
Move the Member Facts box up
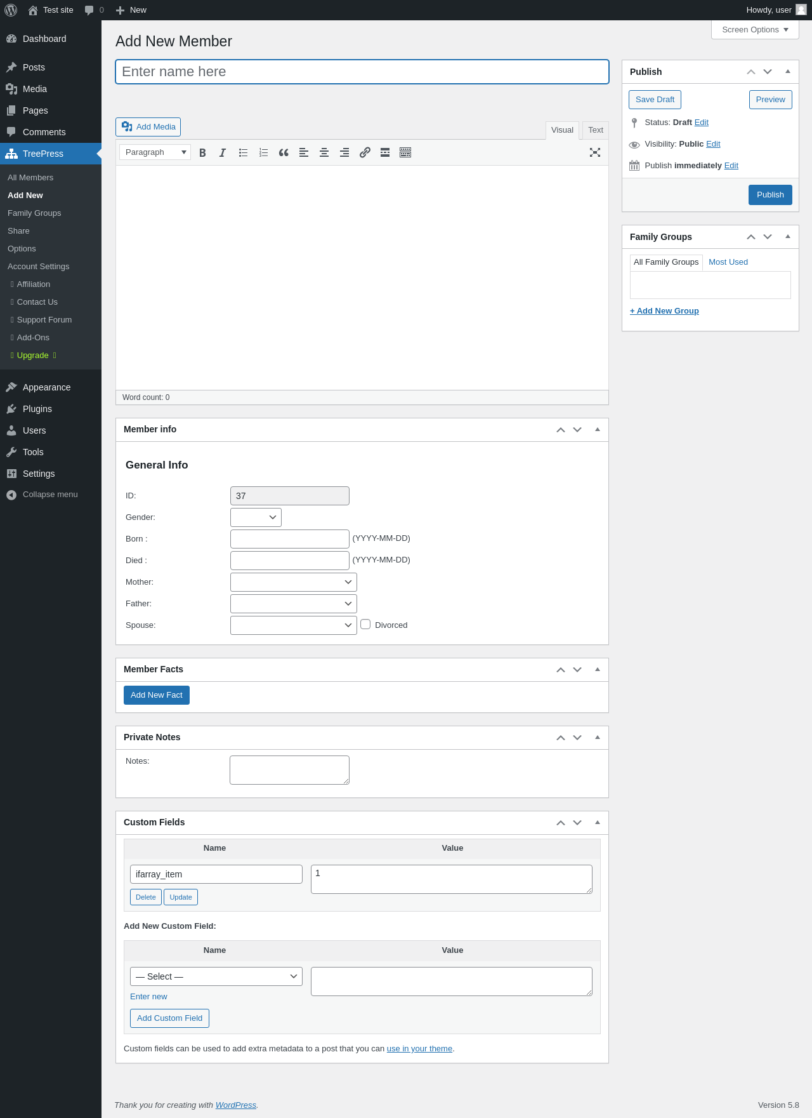click(x=561, y=670)
